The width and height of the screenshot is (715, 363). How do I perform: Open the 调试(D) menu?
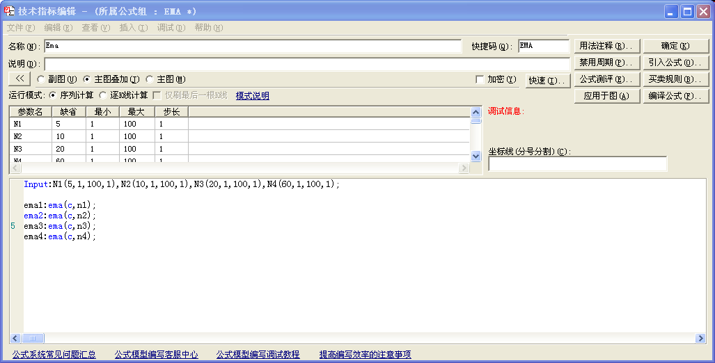(171, 28)
